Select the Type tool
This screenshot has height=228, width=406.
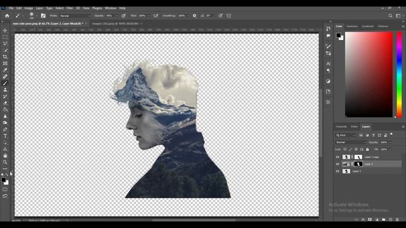(5, 136)
